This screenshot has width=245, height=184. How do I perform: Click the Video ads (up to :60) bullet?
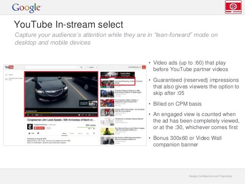[x=190, y=66]
